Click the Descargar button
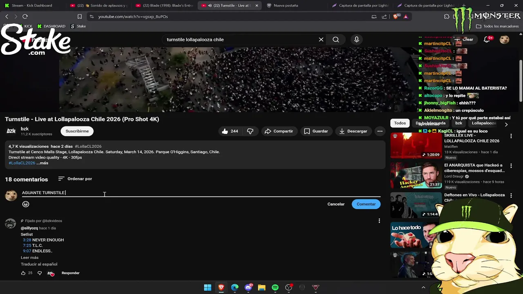Screen dimensions: 523x294 coord(353,131)
